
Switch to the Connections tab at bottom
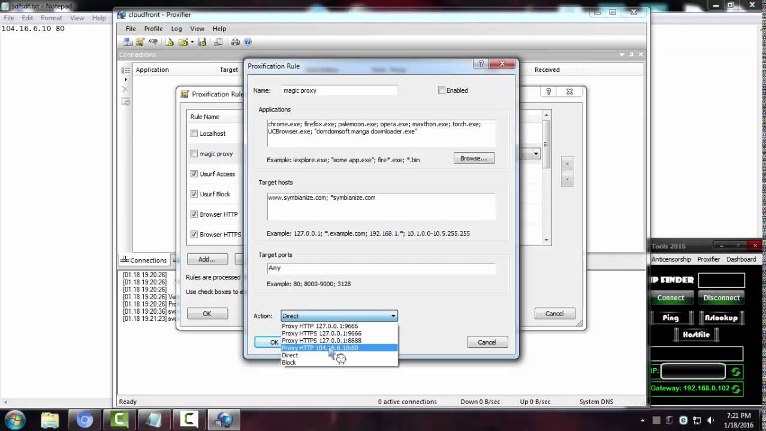[144, 260]
